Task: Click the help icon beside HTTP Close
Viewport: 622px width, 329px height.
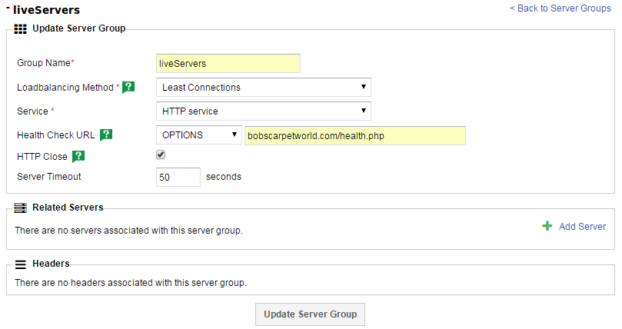Action: tap(78, 157)
